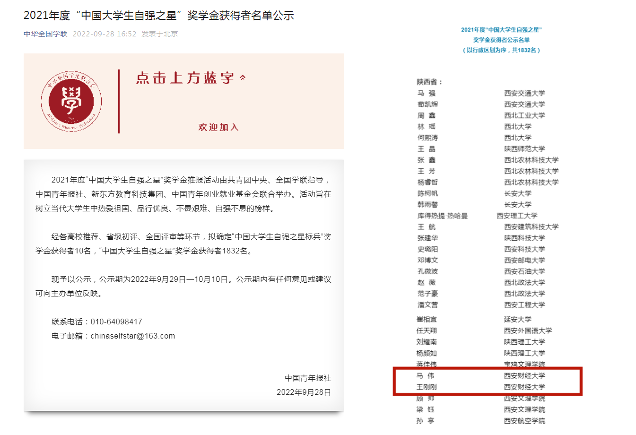Click the name 何熙涛

tap(427, 138)
